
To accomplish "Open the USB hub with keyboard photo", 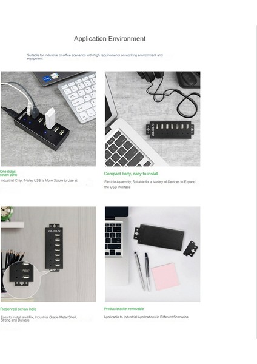I will [48, 119].
